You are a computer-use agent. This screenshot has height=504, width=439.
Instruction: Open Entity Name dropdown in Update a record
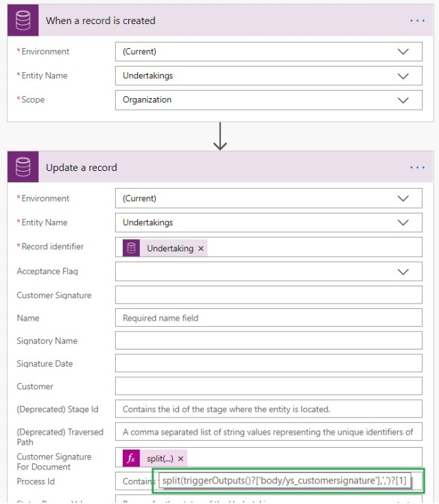(268, 222)
